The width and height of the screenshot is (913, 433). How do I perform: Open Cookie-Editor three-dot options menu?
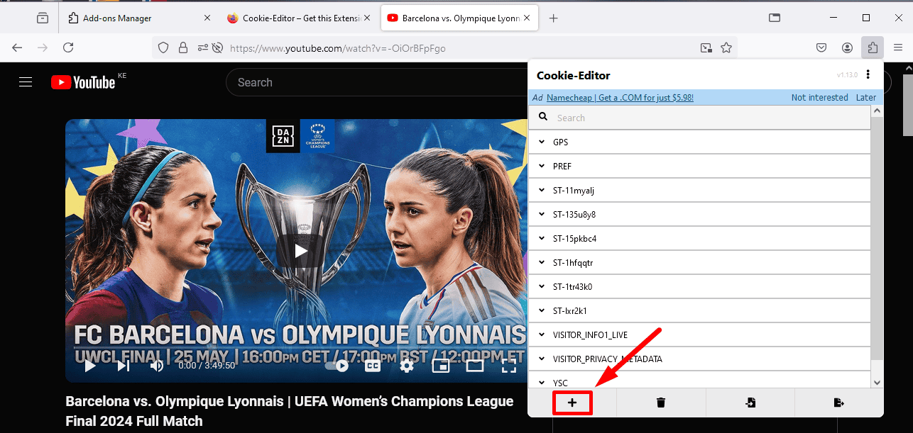point(868,75)
